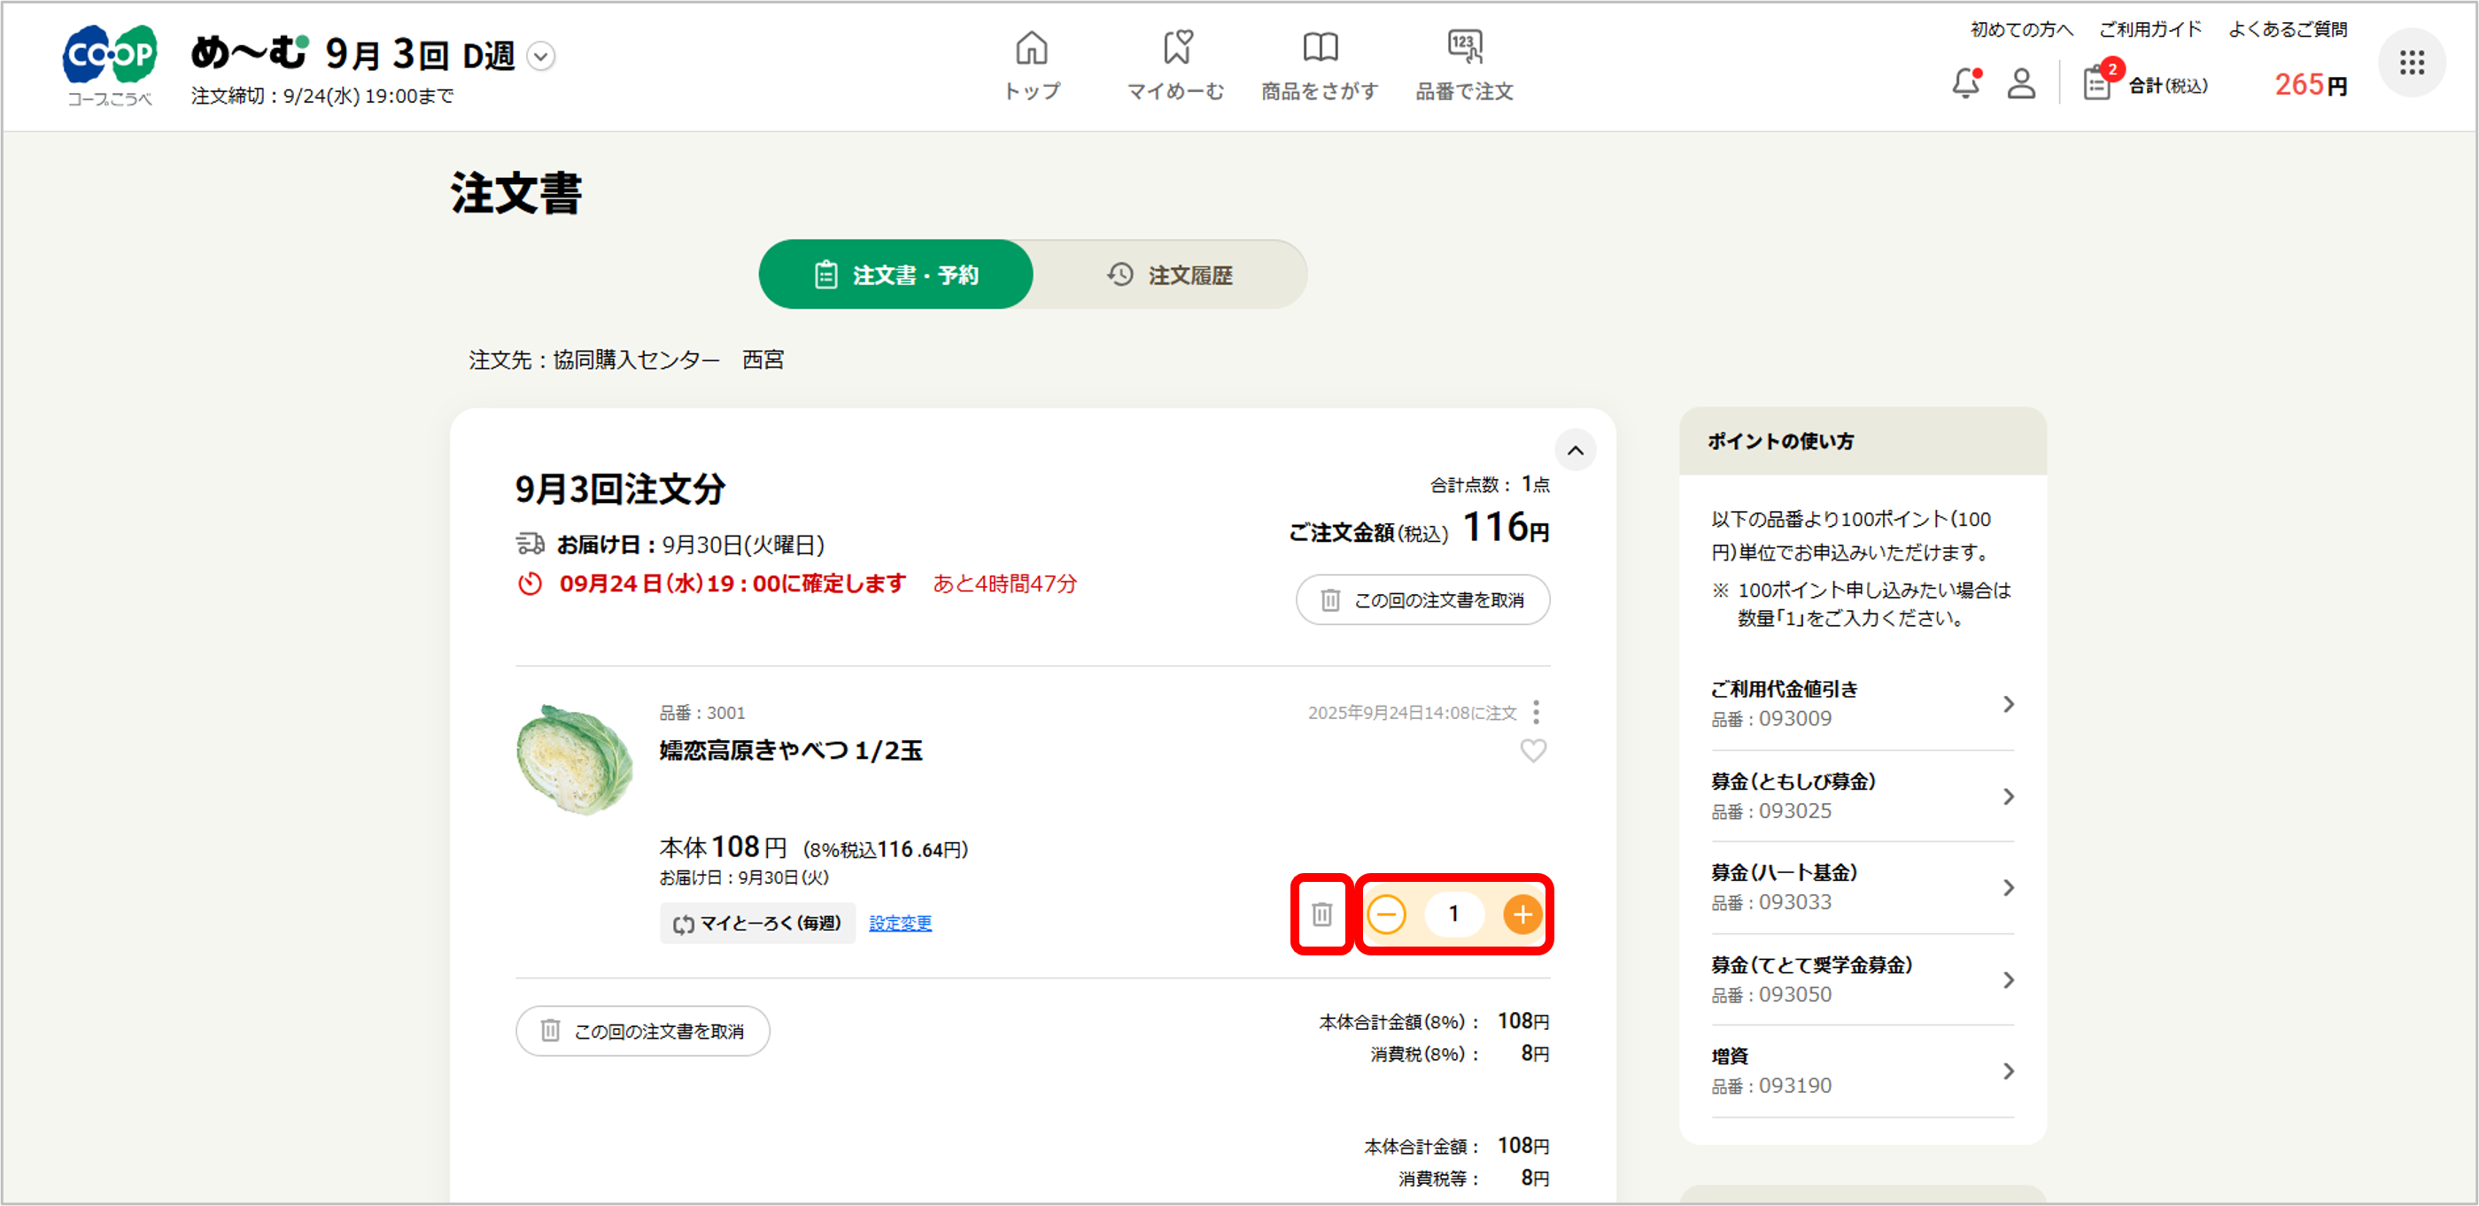The width and height of the screenshot is (2479, 1206).
Task: Open the nine-dot grid menu
Action: coord(2411,65)
